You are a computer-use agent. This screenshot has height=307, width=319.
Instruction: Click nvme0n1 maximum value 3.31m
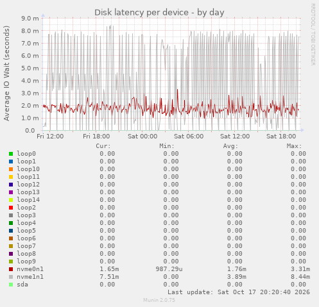[300, 269]
